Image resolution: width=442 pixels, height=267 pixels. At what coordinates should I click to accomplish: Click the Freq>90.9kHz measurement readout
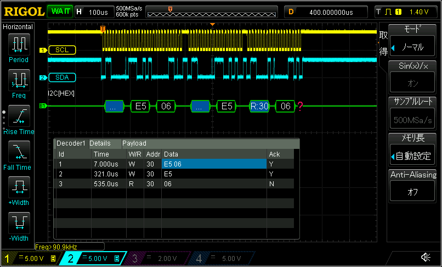tap(69, 247)
